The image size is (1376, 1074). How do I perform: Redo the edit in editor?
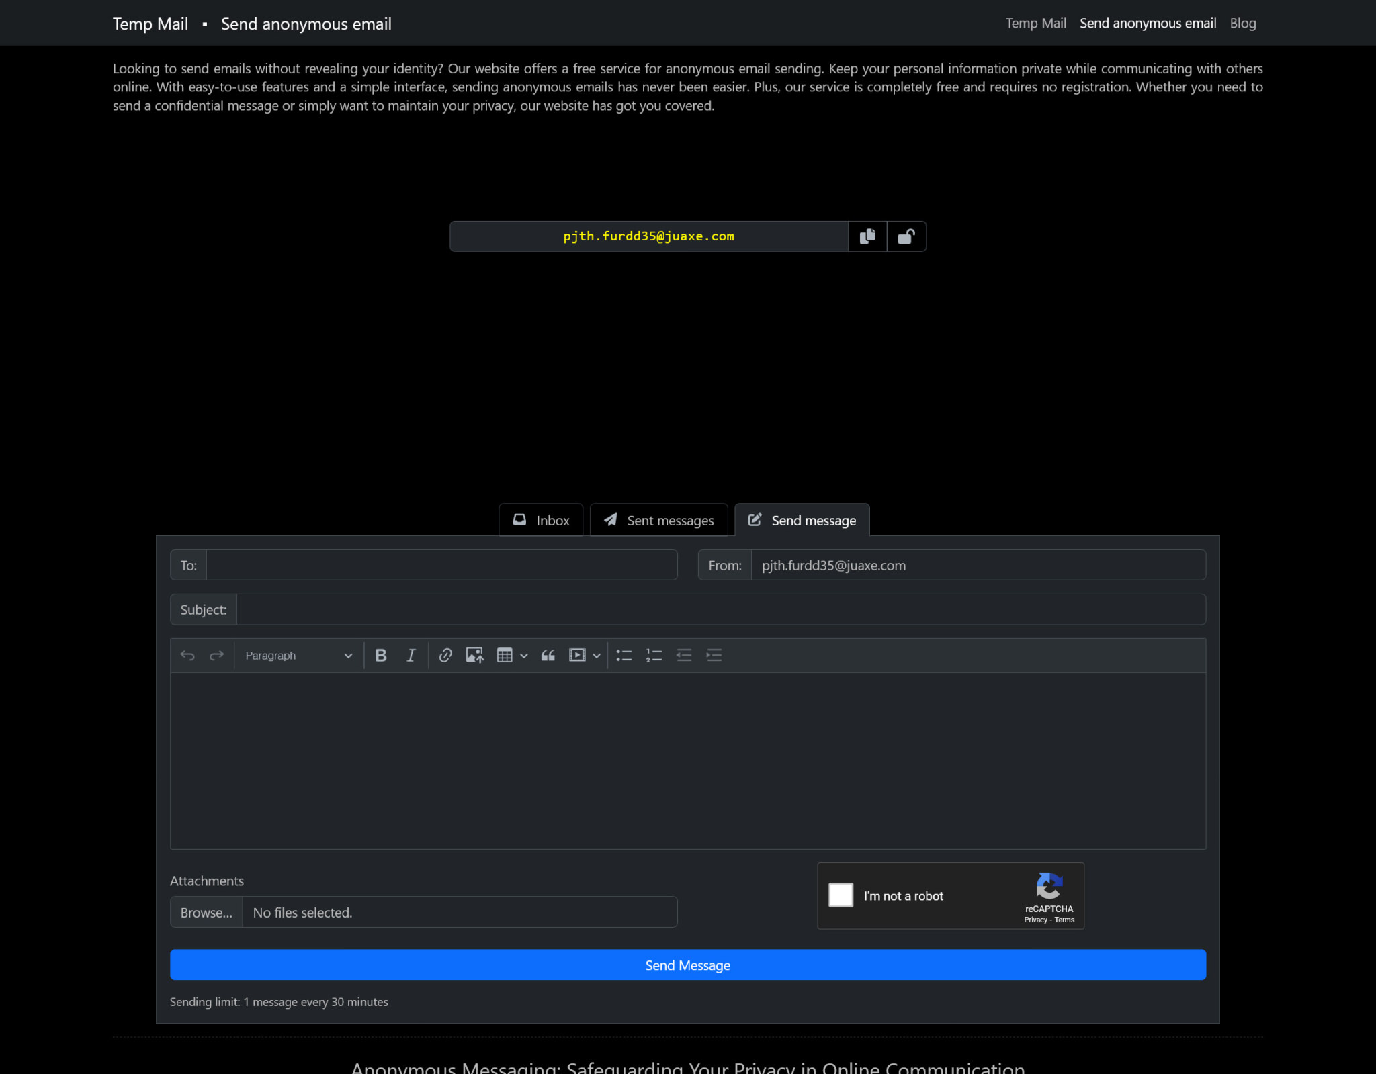[x=216, y=655]
